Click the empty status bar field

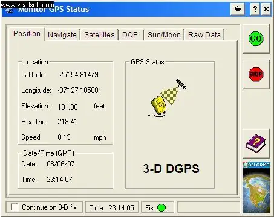[209, 207]
